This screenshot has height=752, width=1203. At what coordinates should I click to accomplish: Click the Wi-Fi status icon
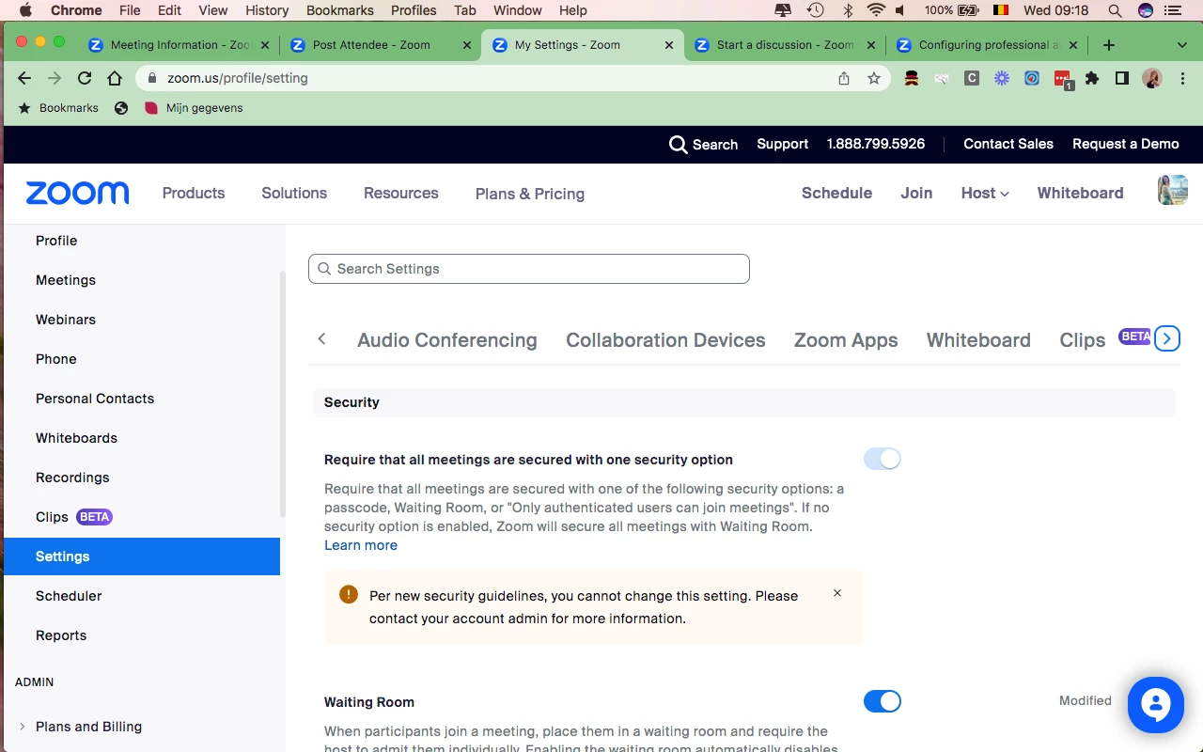(x=876, y=10)
